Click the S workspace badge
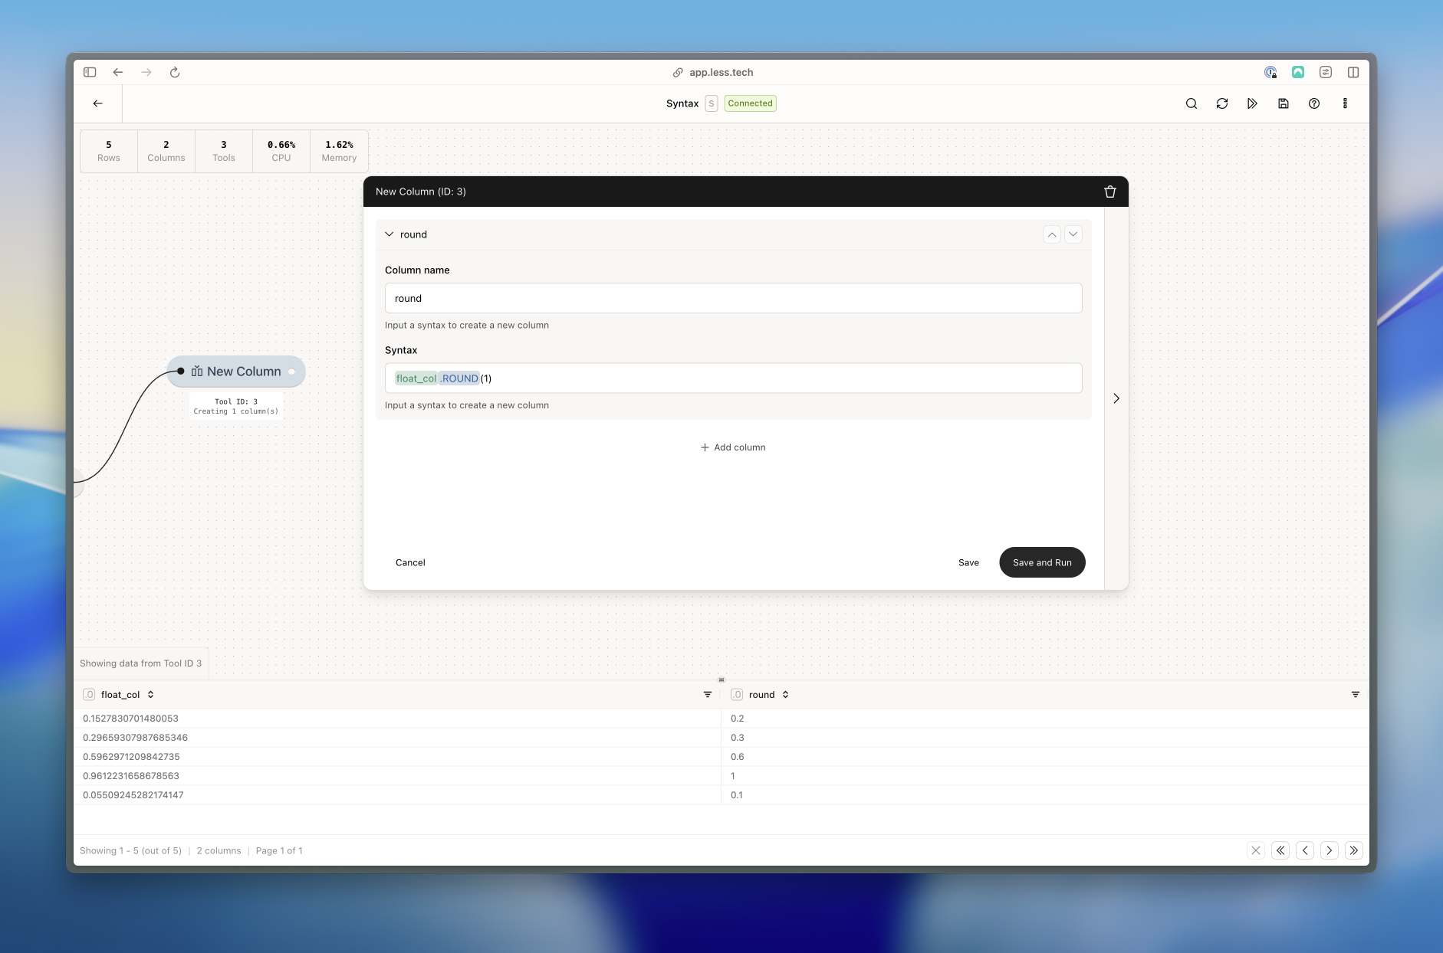Image resolution: width=1443 pixels, height=953 pixels. (712, 103)
